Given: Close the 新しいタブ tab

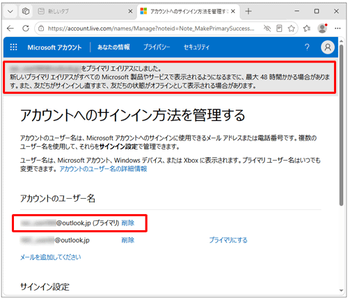Looking at the screenshot, I should tap(130, 11).
